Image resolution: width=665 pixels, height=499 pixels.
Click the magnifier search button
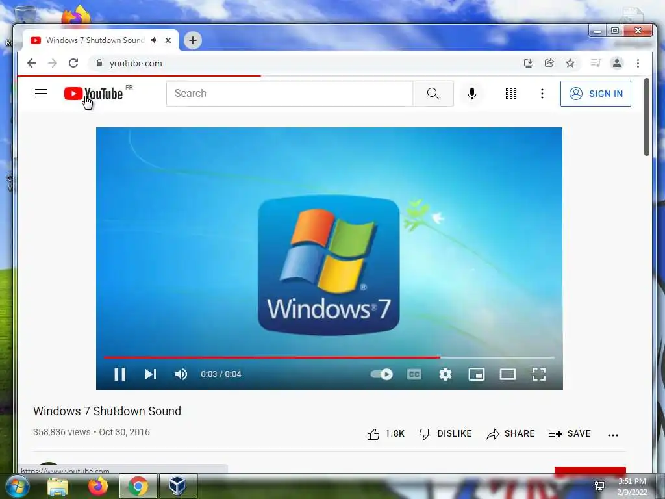(x=433, y=94)
